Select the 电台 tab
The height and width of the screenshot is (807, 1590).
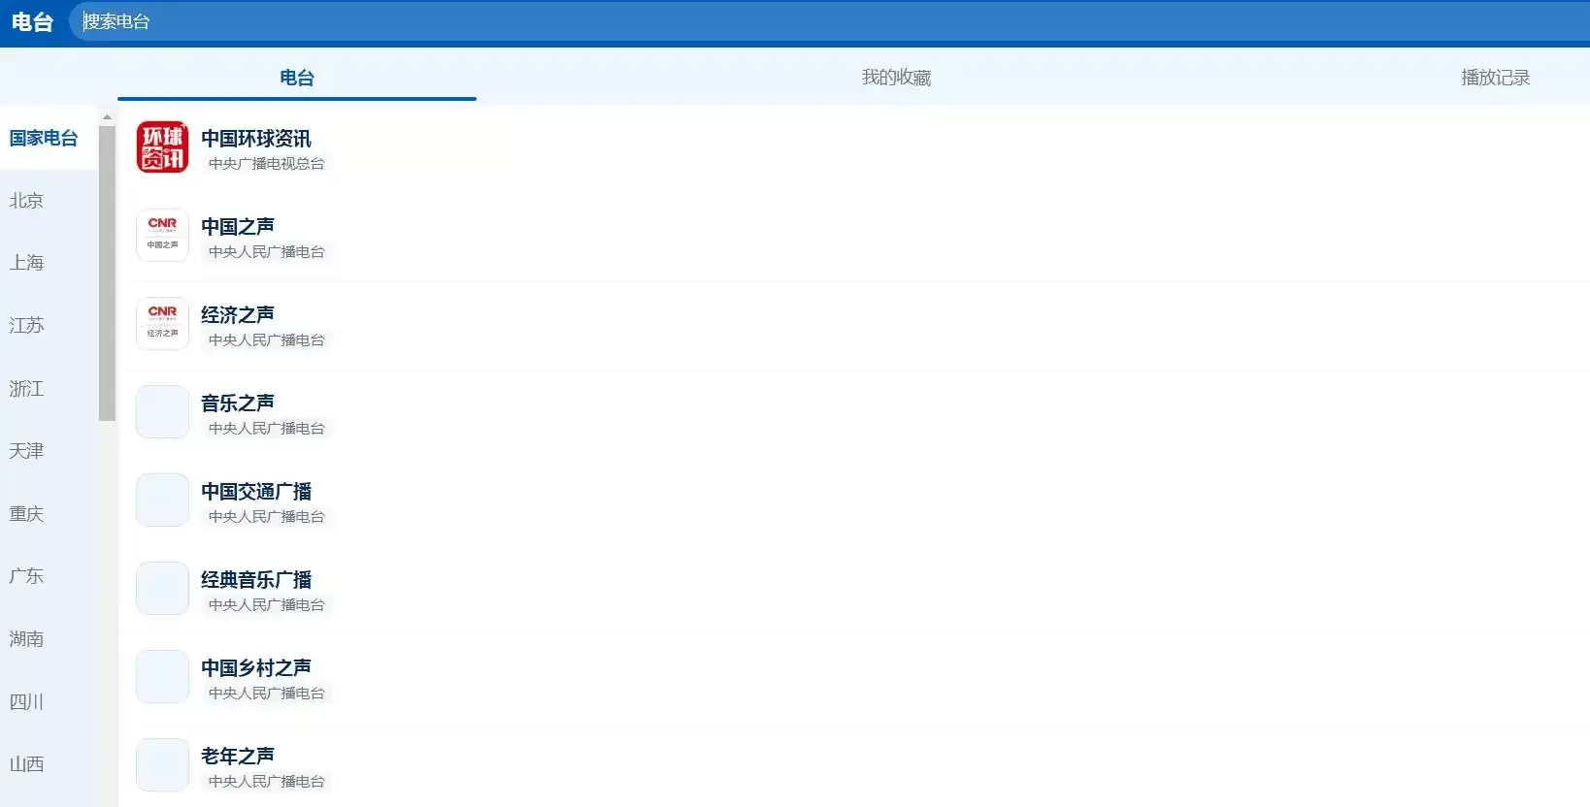coord(296,78)
